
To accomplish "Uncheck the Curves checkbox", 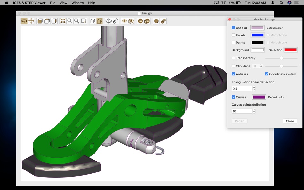I will coord(233,97).
